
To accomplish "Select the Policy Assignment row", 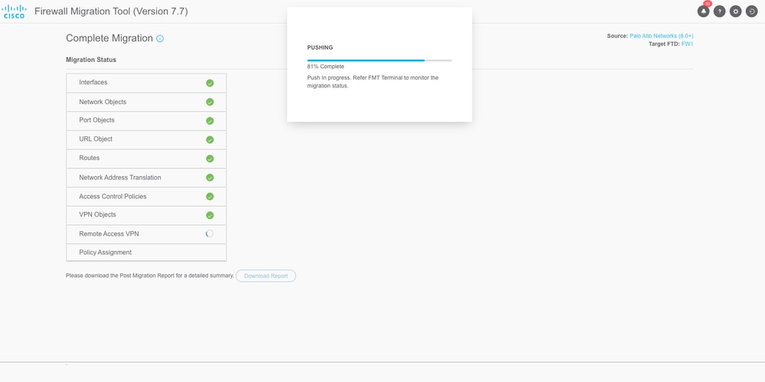I will pos(146,252).
